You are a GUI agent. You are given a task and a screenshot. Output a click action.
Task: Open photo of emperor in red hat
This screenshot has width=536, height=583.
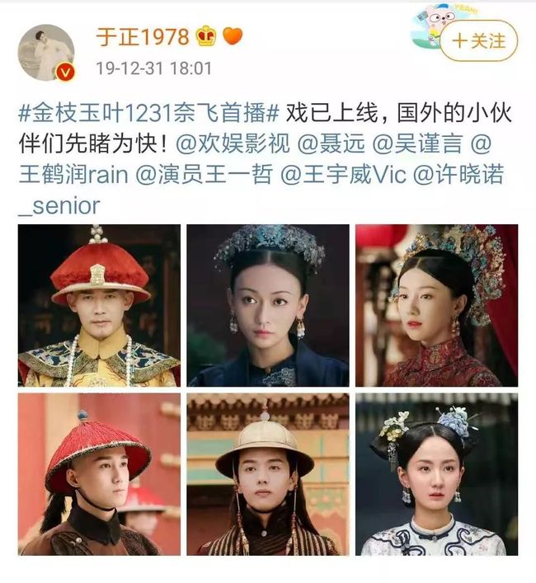pyautogui.click(x=99, y=305)
